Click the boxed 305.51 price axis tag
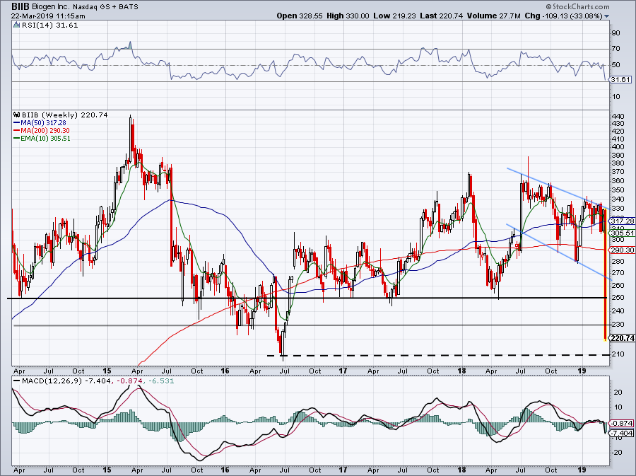Image resolution: width=636 pixels, height=476 pixels. [622, 233]
